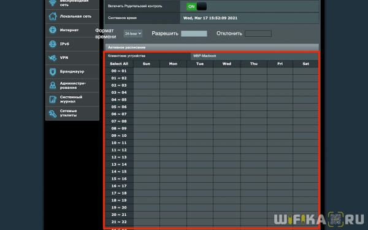The image size is (368, 230).
Task: Select the 06 ~ 07 hour row
Action: [x=119, y=114]
